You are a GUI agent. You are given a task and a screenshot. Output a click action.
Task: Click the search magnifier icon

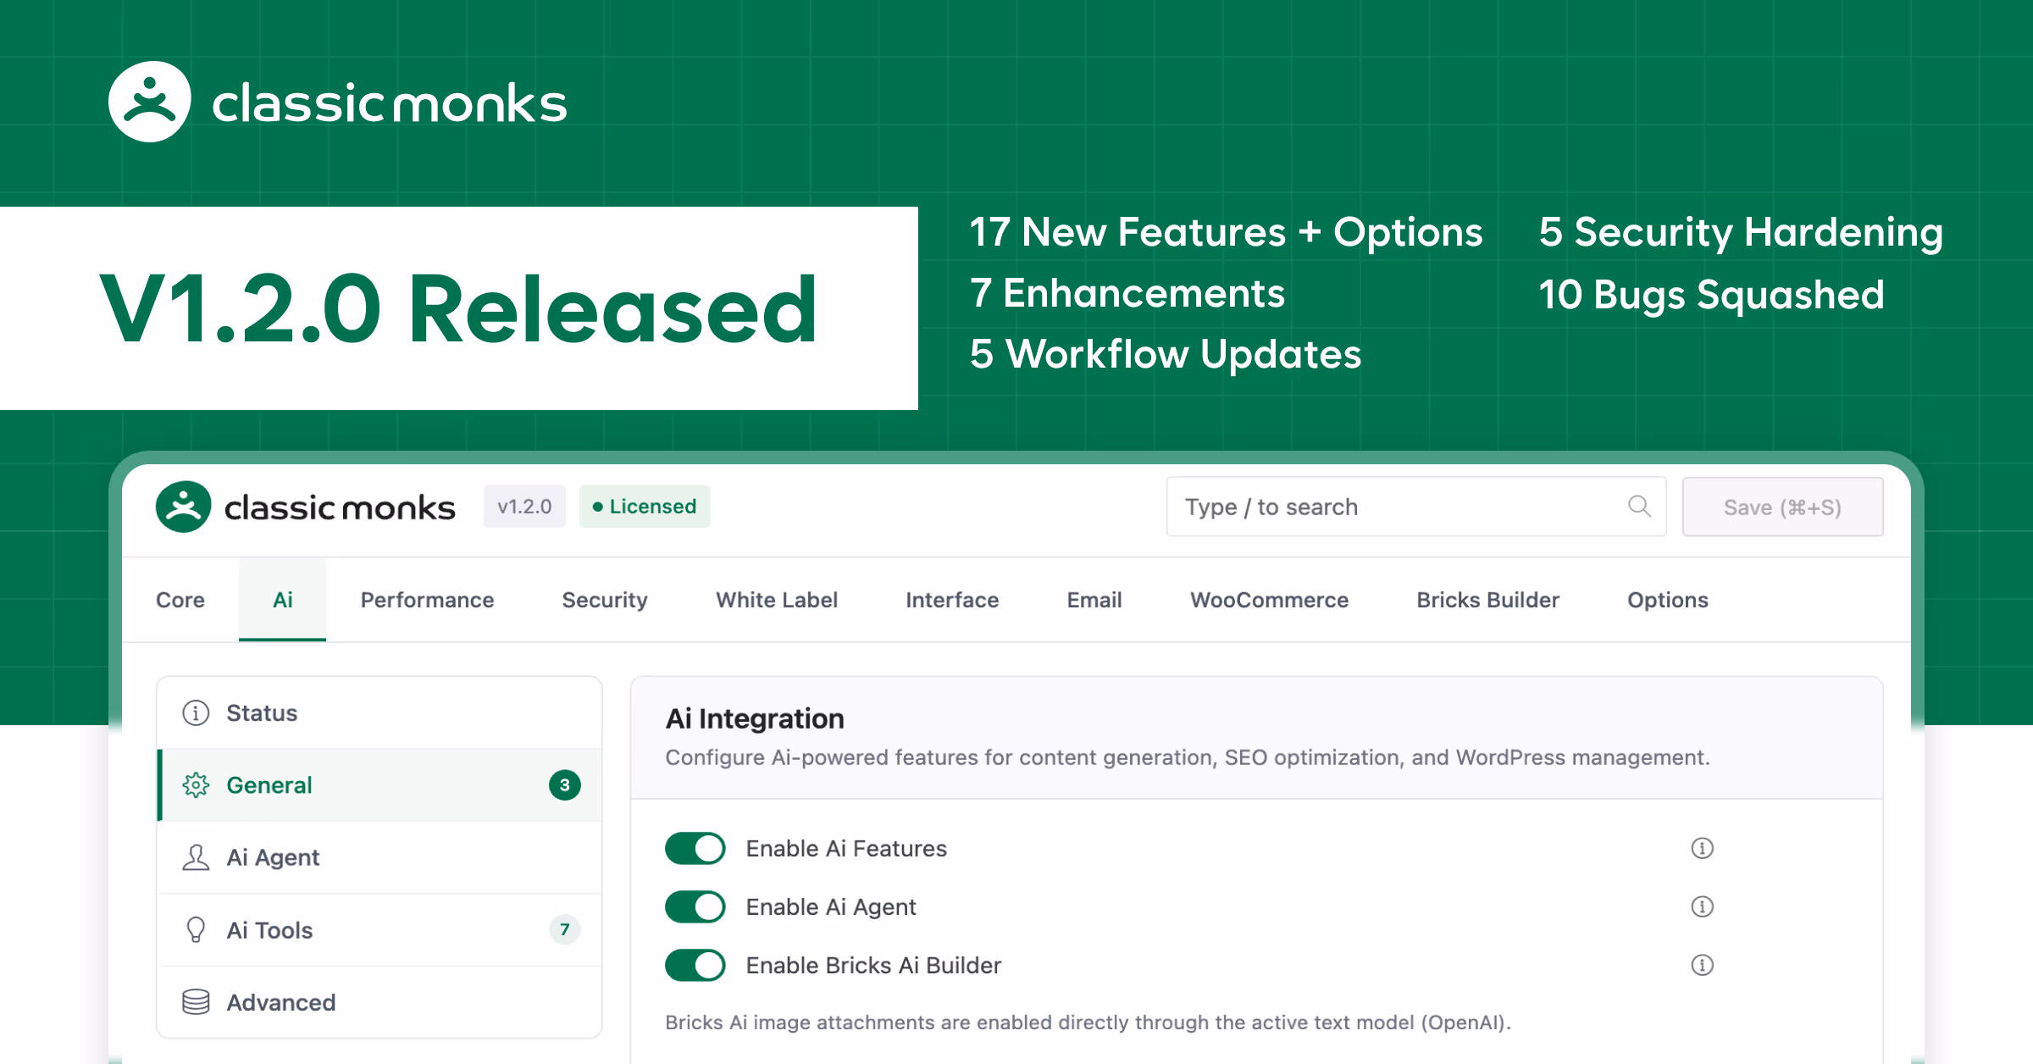click(1639, 507)
